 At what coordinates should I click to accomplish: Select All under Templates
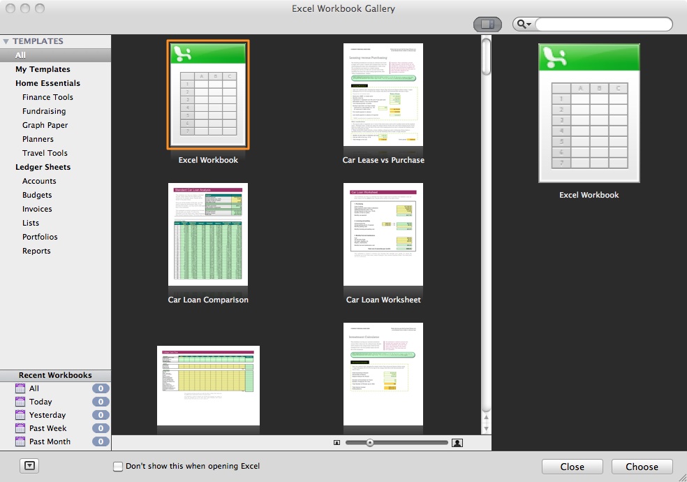click(x=55, y=55)
